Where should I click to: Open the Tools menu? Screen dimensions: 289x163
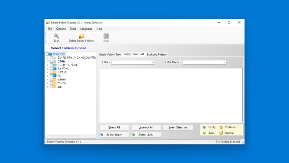[73, 29]
